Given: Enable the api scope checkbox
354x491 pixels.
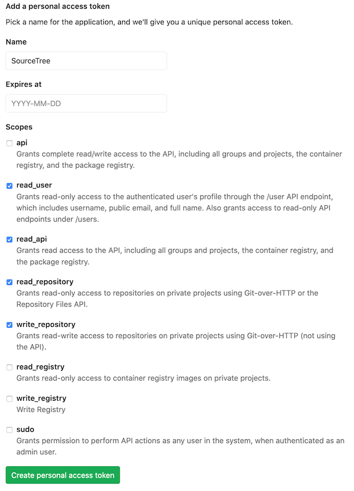Looking at the screenshot, I should (9, 143).
